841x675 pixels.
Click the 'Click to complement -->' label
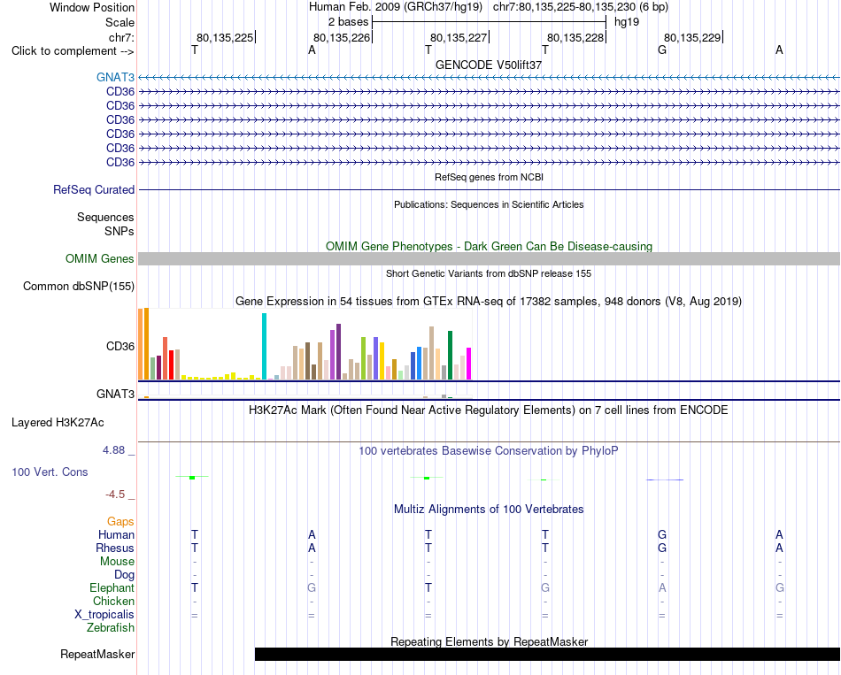[73, 51]
